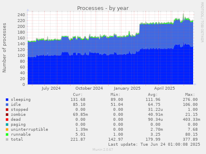
Task: Click the total legend color swatch
Action: point(7,139)
